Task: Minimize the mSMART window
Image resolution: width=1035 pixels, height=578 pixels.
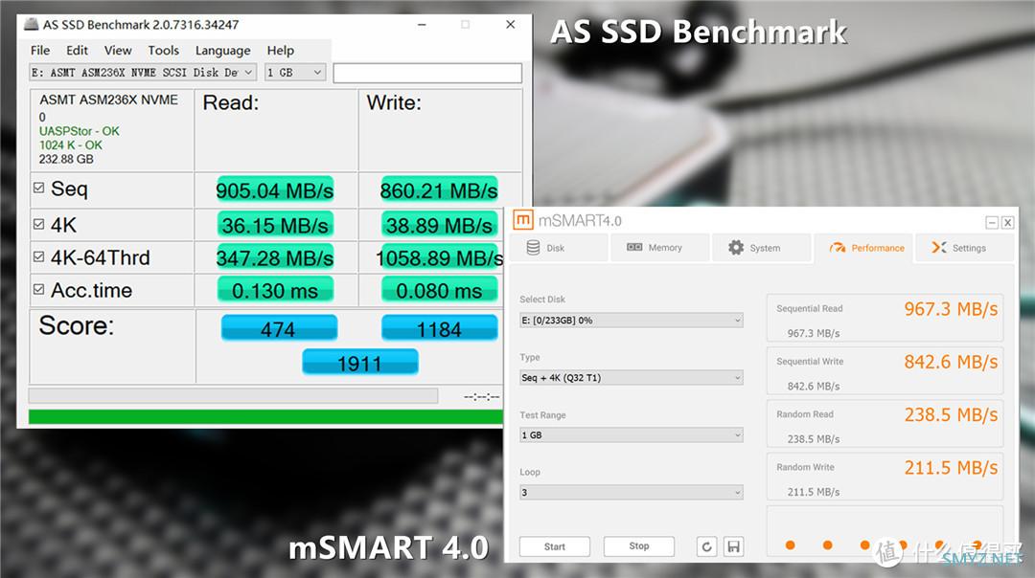Action: coord(992,223)
